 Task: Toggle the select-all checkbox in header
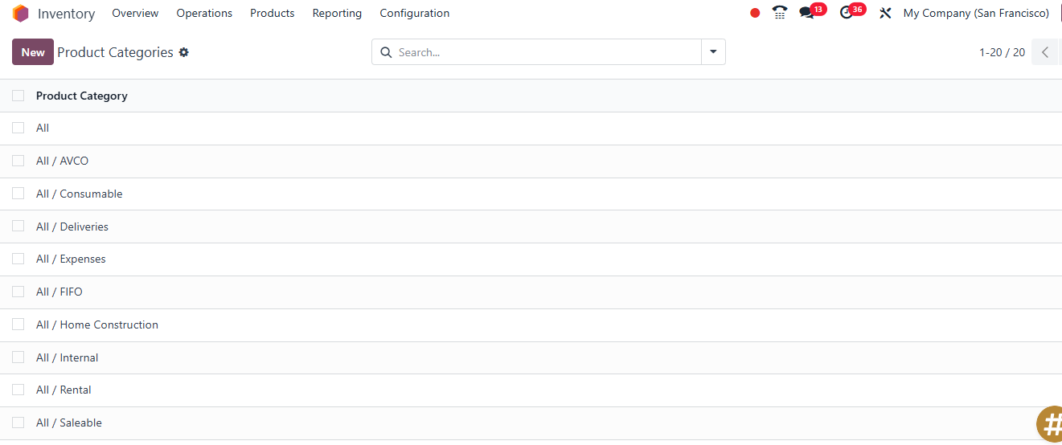[18, 96]
